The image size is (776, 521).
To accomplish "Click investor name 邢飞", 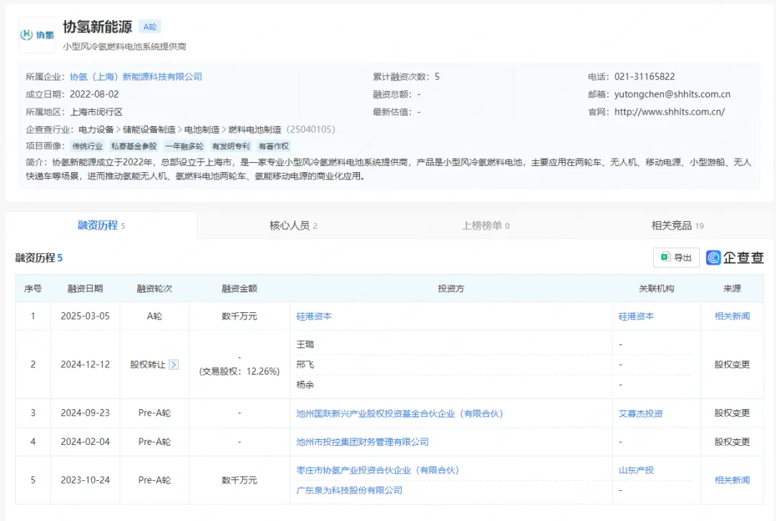I will coord(305,365).
